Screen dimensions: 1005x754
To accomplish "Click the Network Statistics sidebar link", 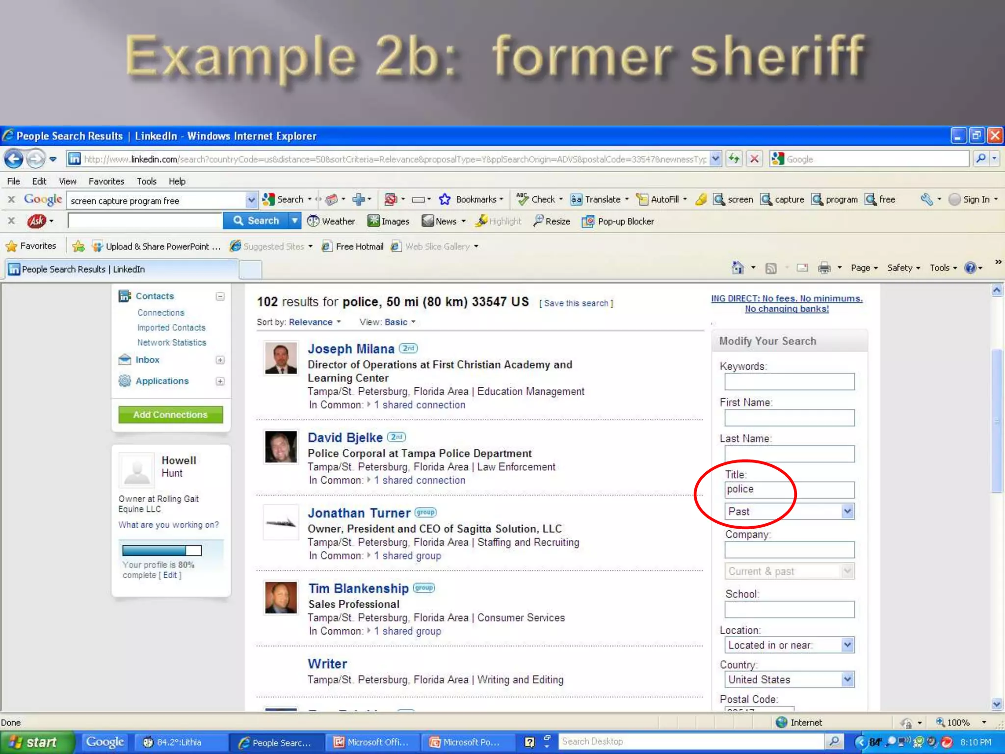I will click(x=171, y=343).
